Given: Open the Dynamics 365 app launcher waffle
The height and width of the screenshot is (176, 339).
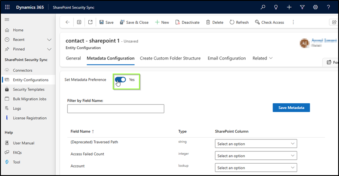Looking at the screenshot, I should (x=8, y=7).
